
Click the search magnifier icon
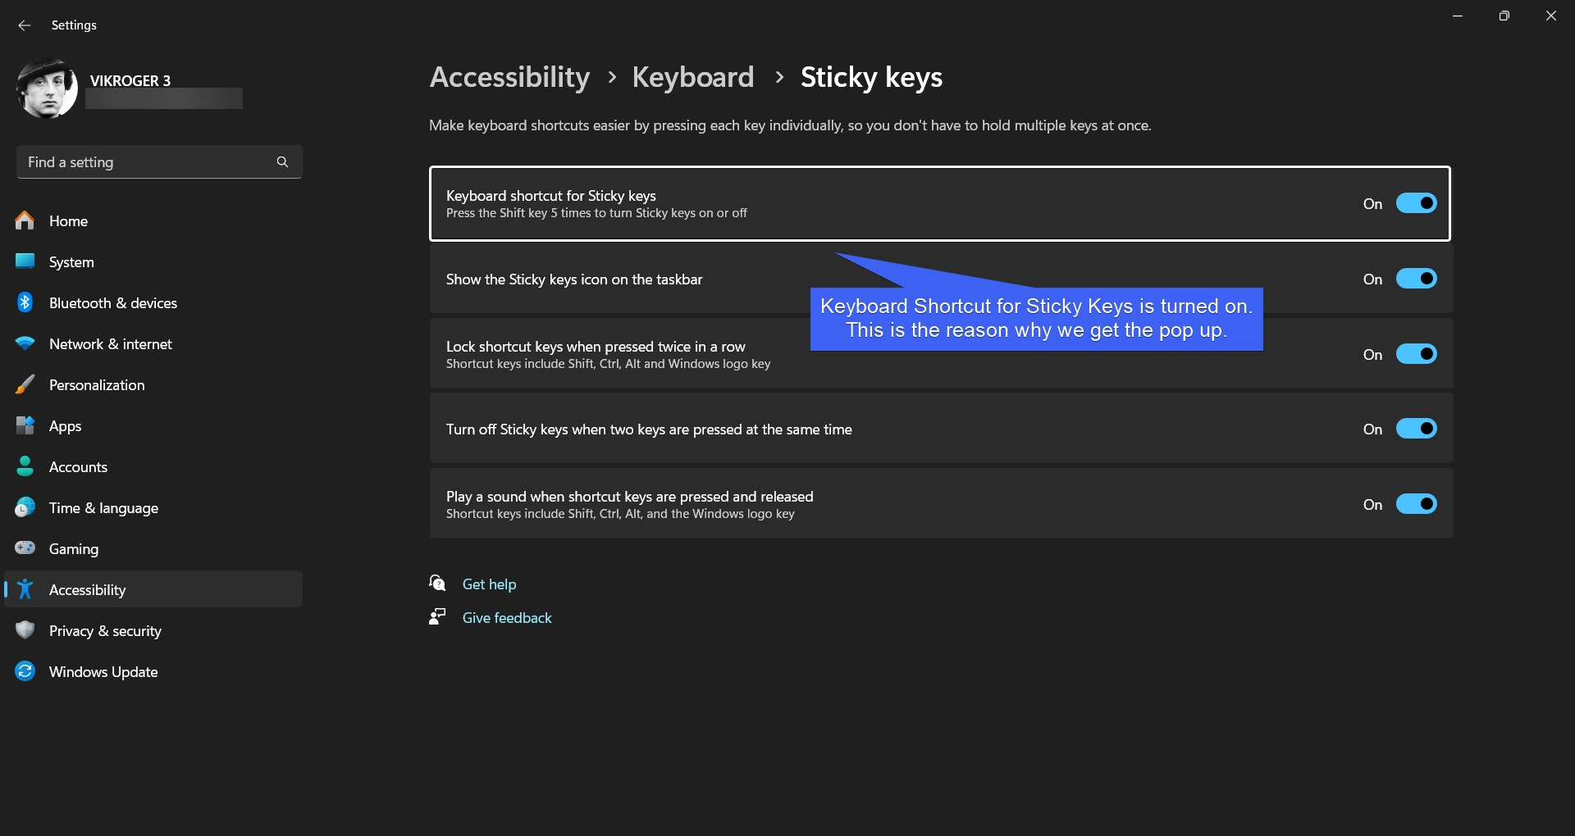pyautogui.click(x=282, y=162)
